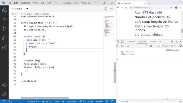Show the console sidebar

[118, 46]
